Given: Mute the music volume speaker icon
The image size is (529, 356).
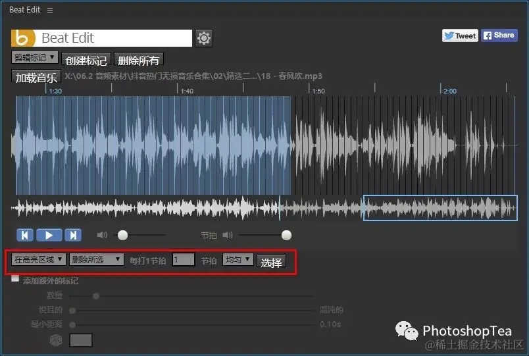Looking at the screenshot, I should click(x=102, y=235).
